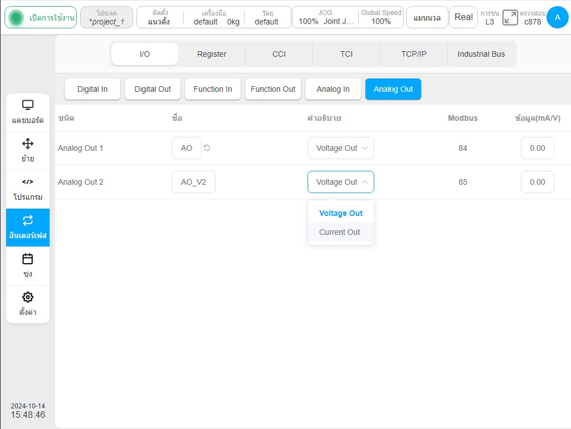571x429 pixels.
Task: Open the Digital In section
Action: [x=92, y=89]
